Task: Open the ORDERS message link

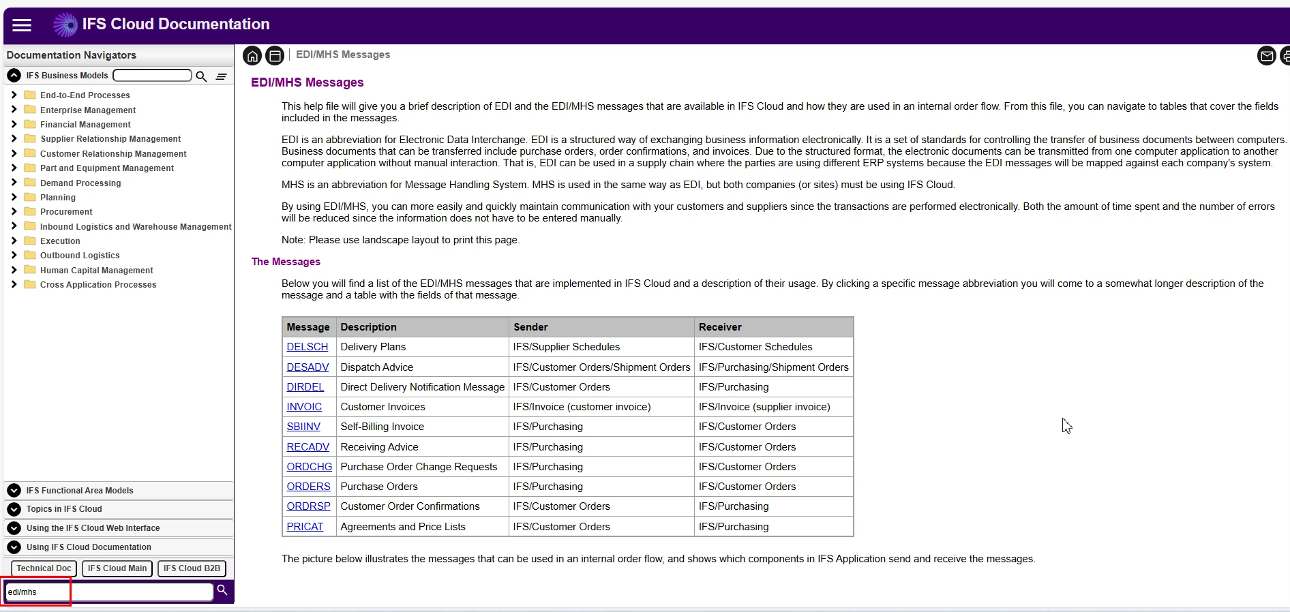Action: click(308, 487)
